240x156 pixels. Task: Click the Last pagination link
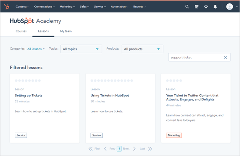(x=142, y=149)
